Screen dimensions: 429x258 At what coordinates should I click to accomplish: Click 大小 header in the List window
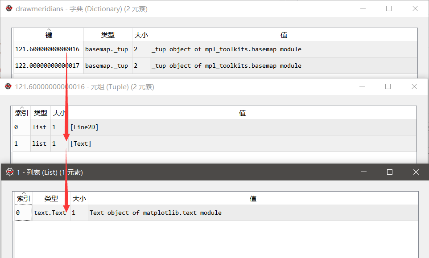pos(79,198)
